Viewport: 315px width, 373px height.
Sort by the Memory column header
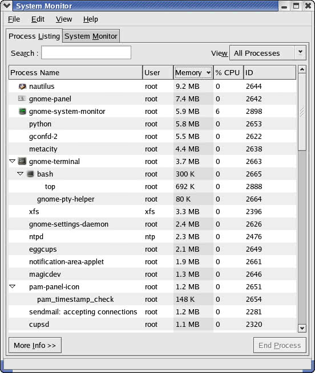193,72
